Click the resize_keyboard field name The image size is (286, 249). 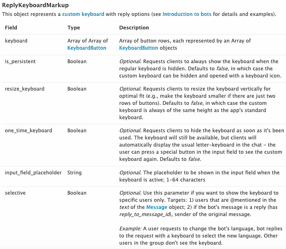point(24,89)
